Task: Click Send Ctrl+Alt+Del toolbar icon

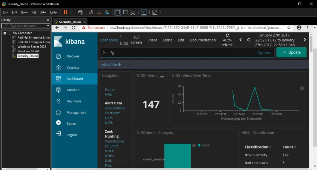Action: click(x=80, y=12)
